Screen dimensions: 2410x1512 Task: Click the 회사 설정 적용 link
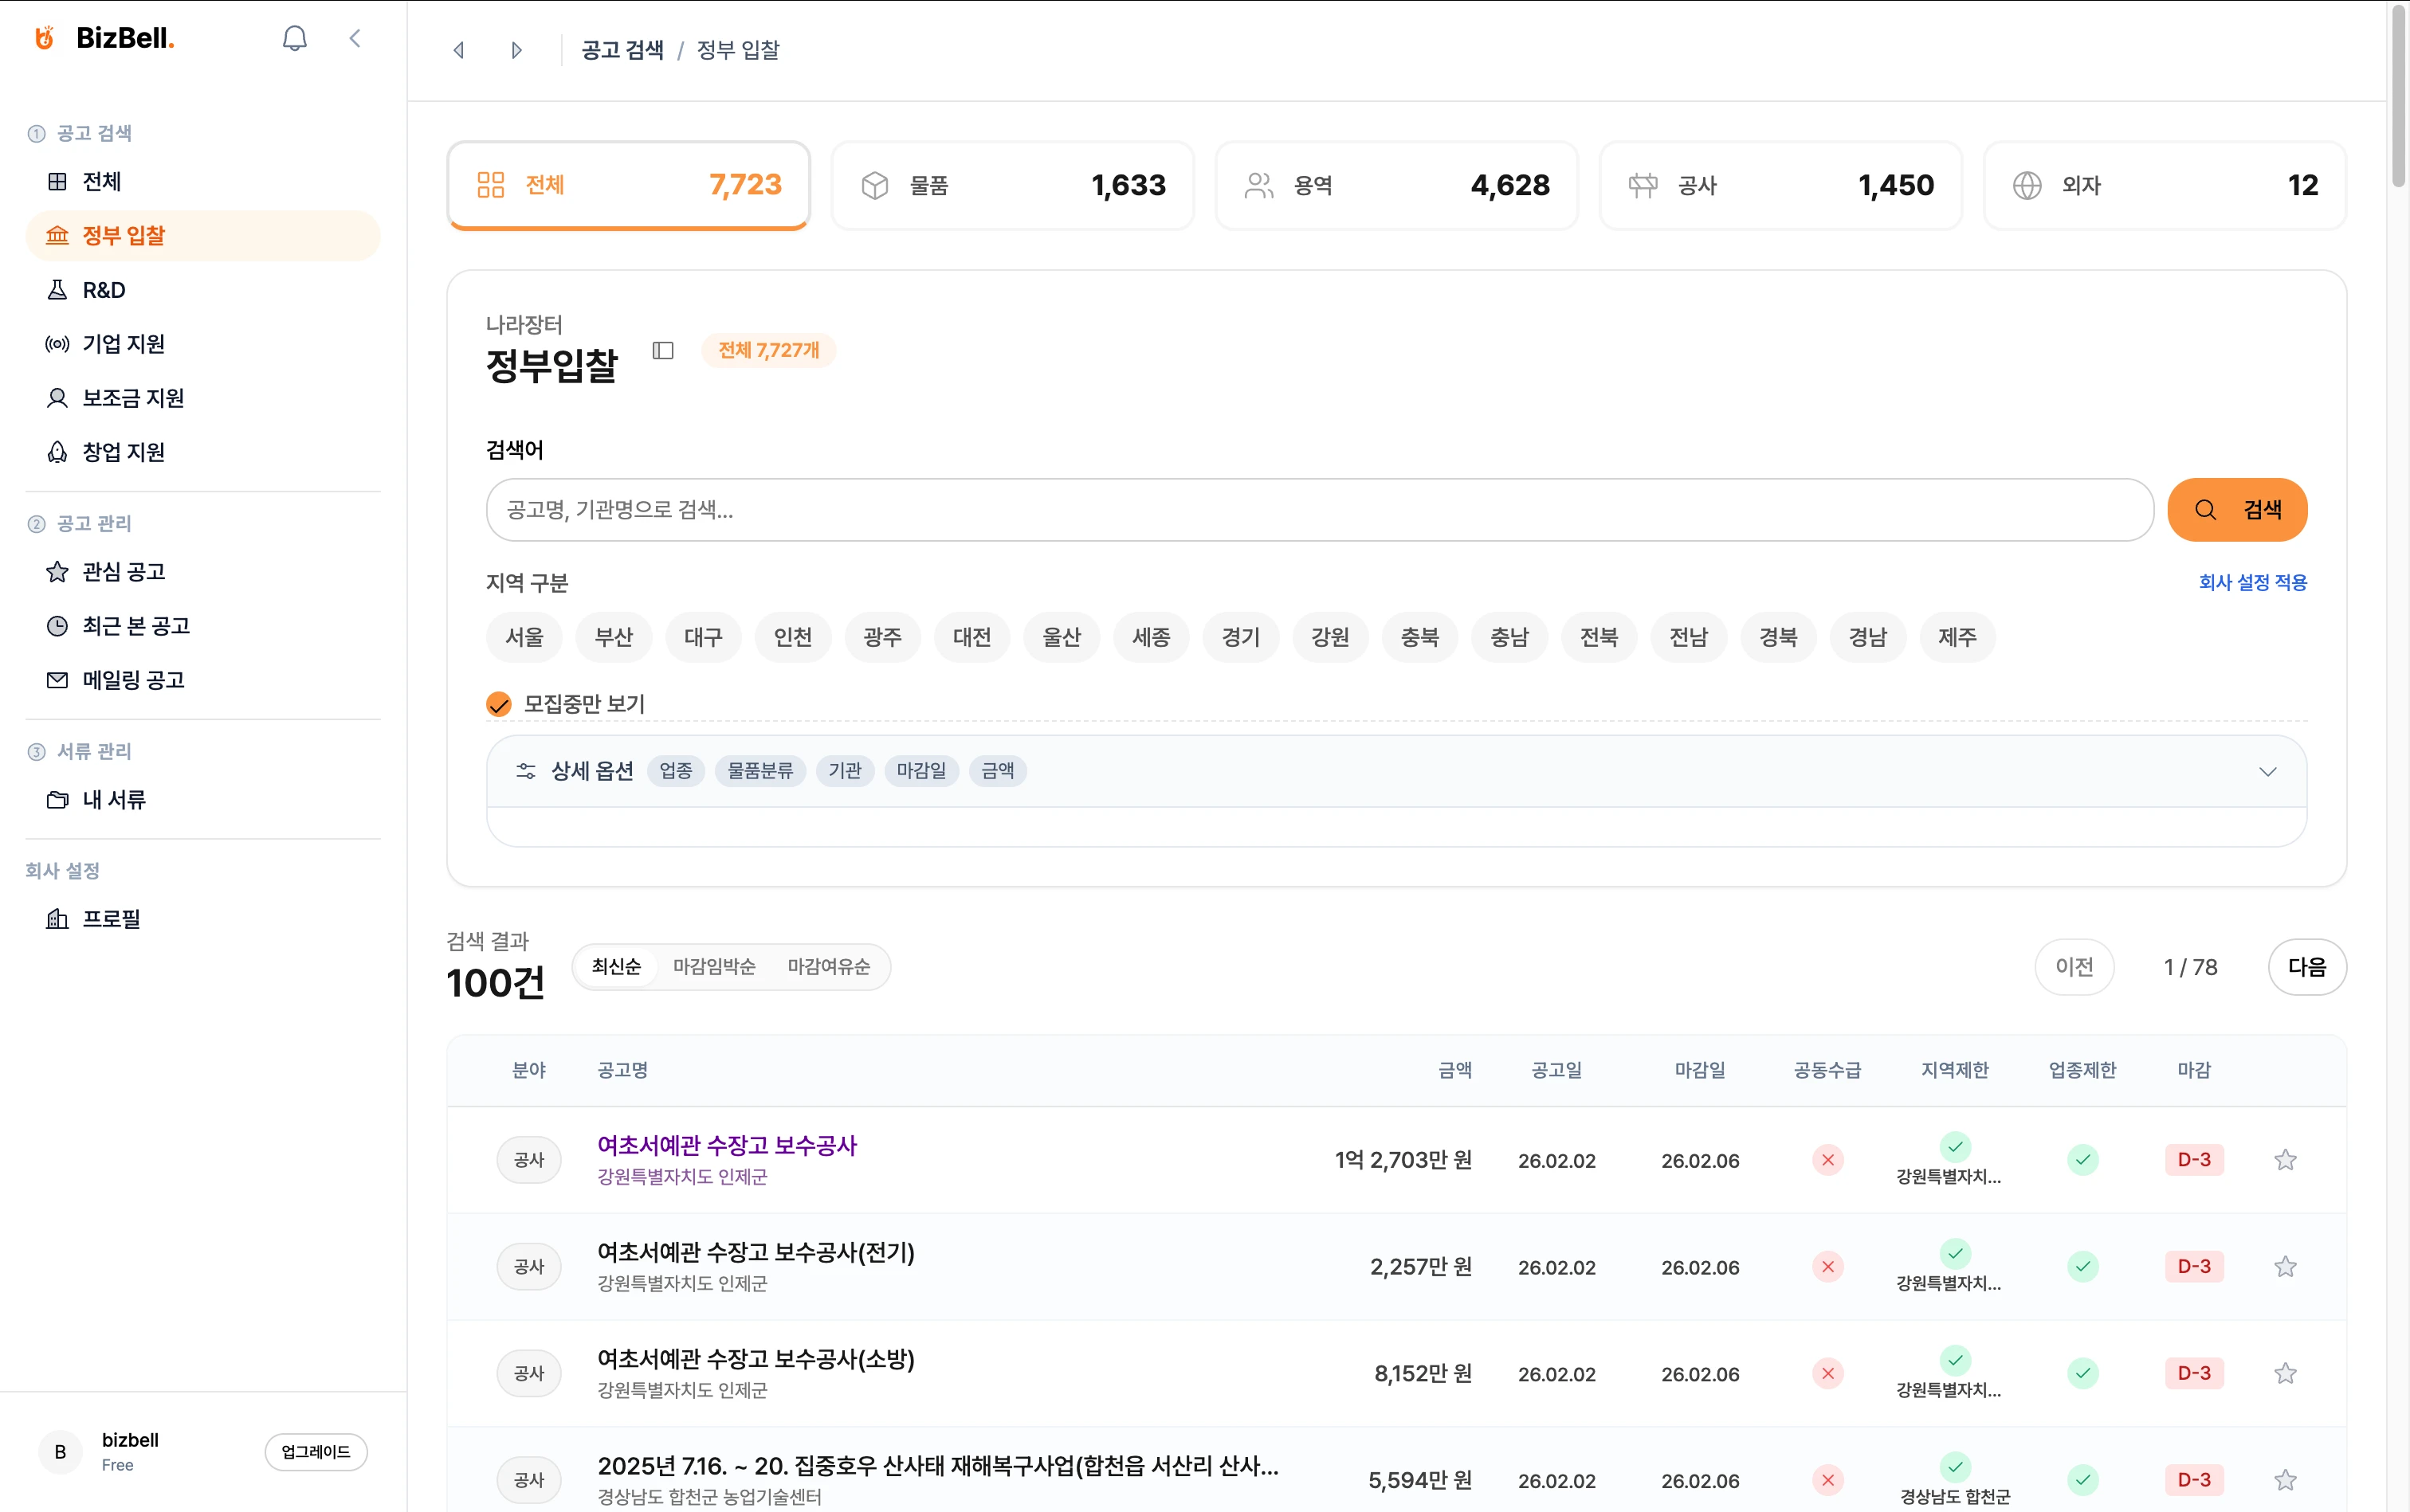(x=2252, y=582)
